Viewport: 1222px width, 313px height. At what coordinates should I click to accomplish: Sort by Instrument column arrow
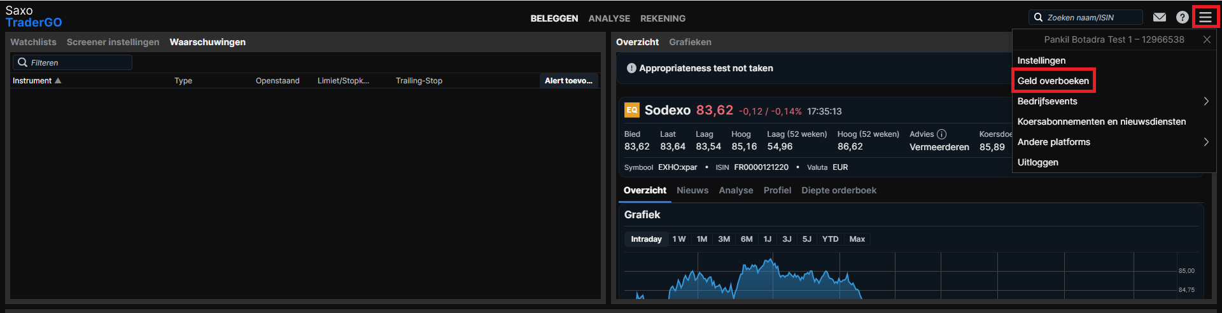tap(58, 81)
